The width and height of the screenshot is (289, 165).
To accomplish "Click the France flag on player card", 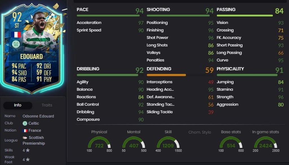I will pyautogui.click(x=16, y=35).
